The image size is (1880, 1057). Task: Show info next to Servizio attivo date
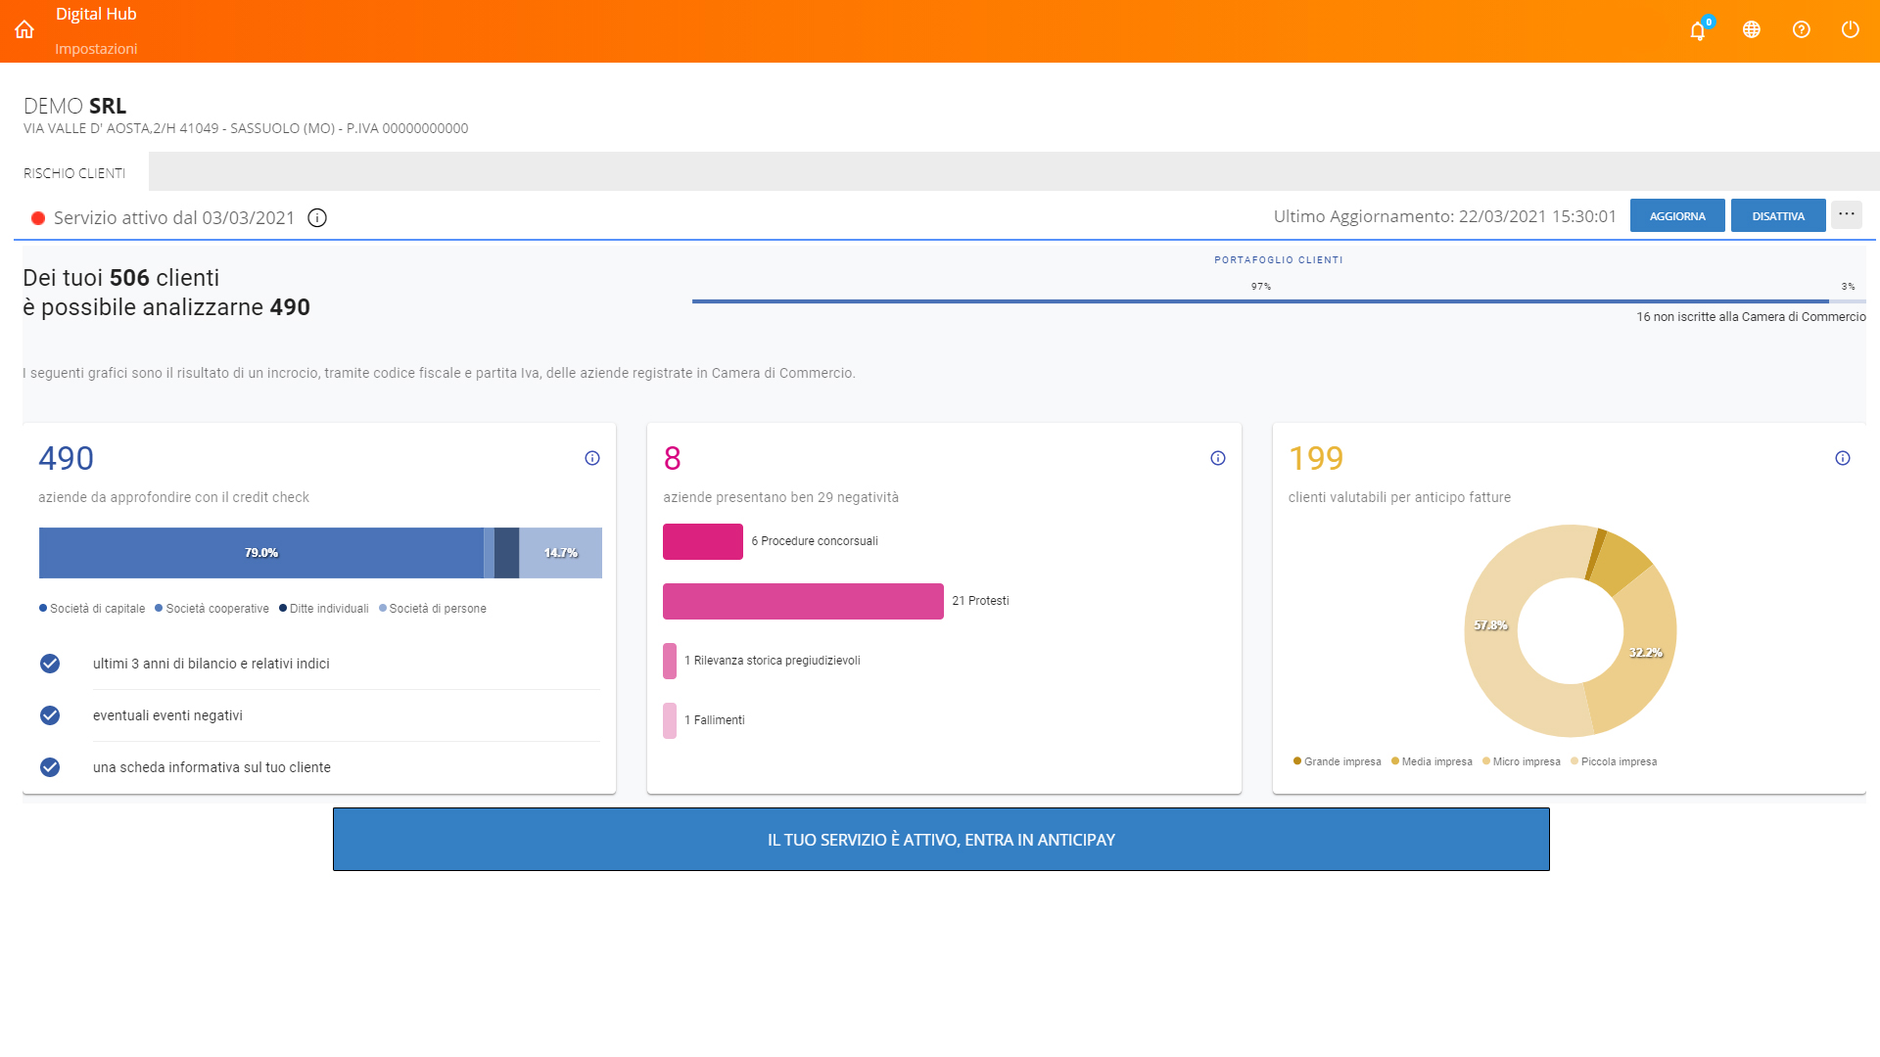tap(317, 217)
